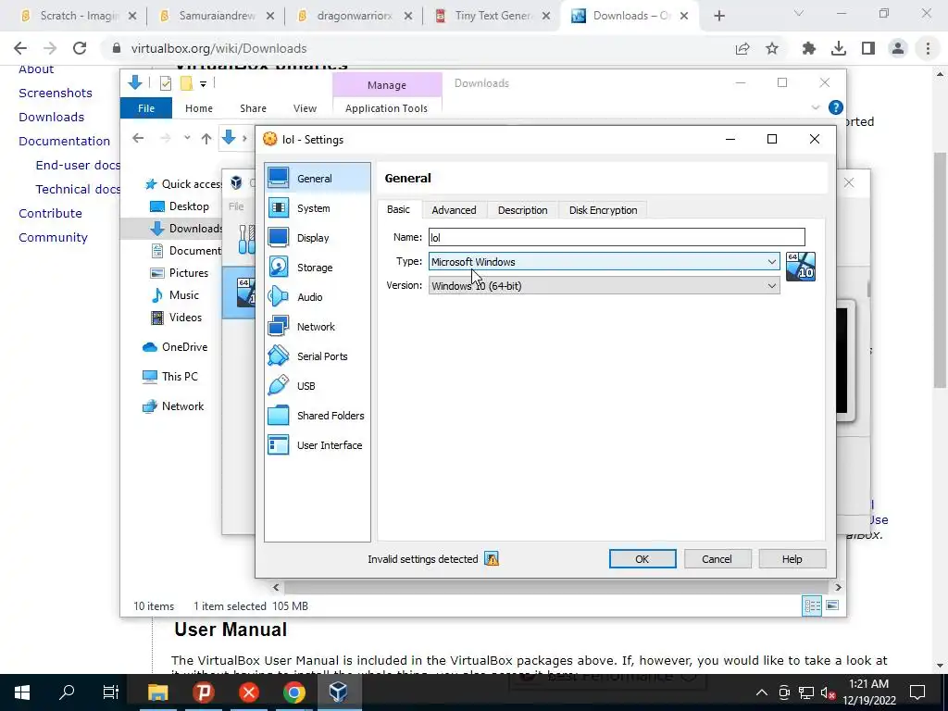Open Network settings category in Settings dialog
The image size is (948, 711).
click(317, 327)
